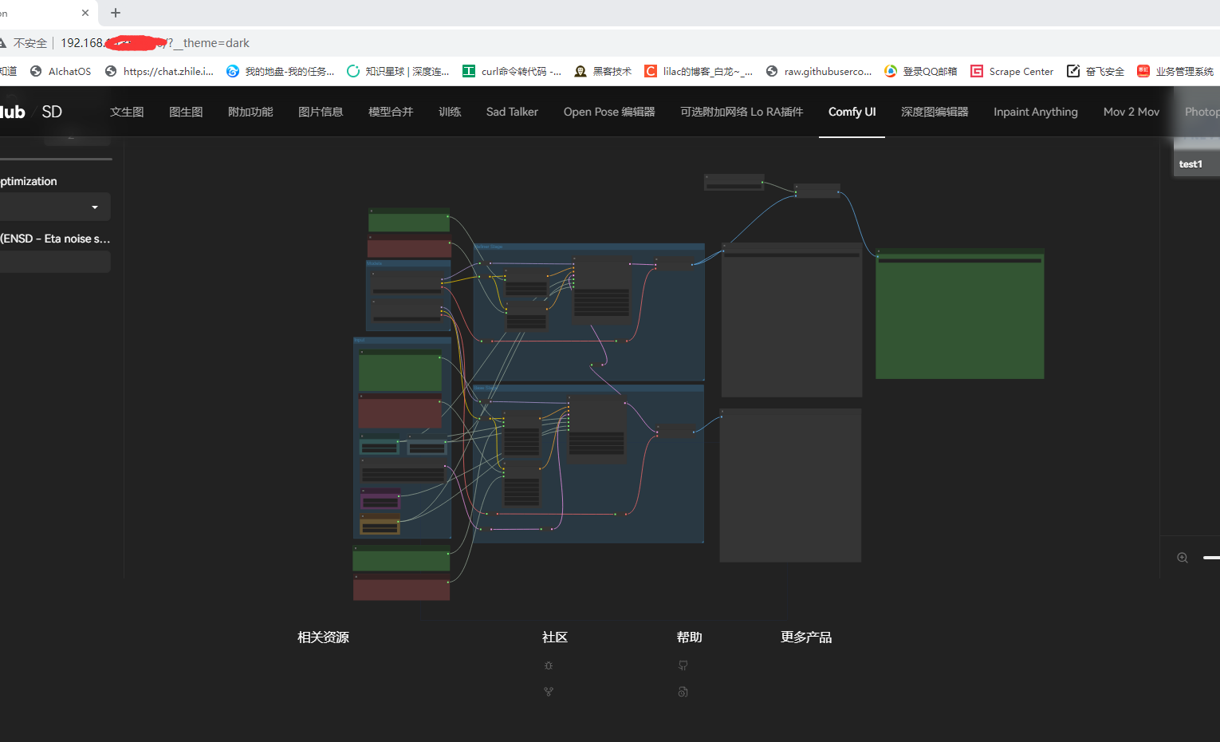Click the ENSD noise seed input field

point(55,261)
